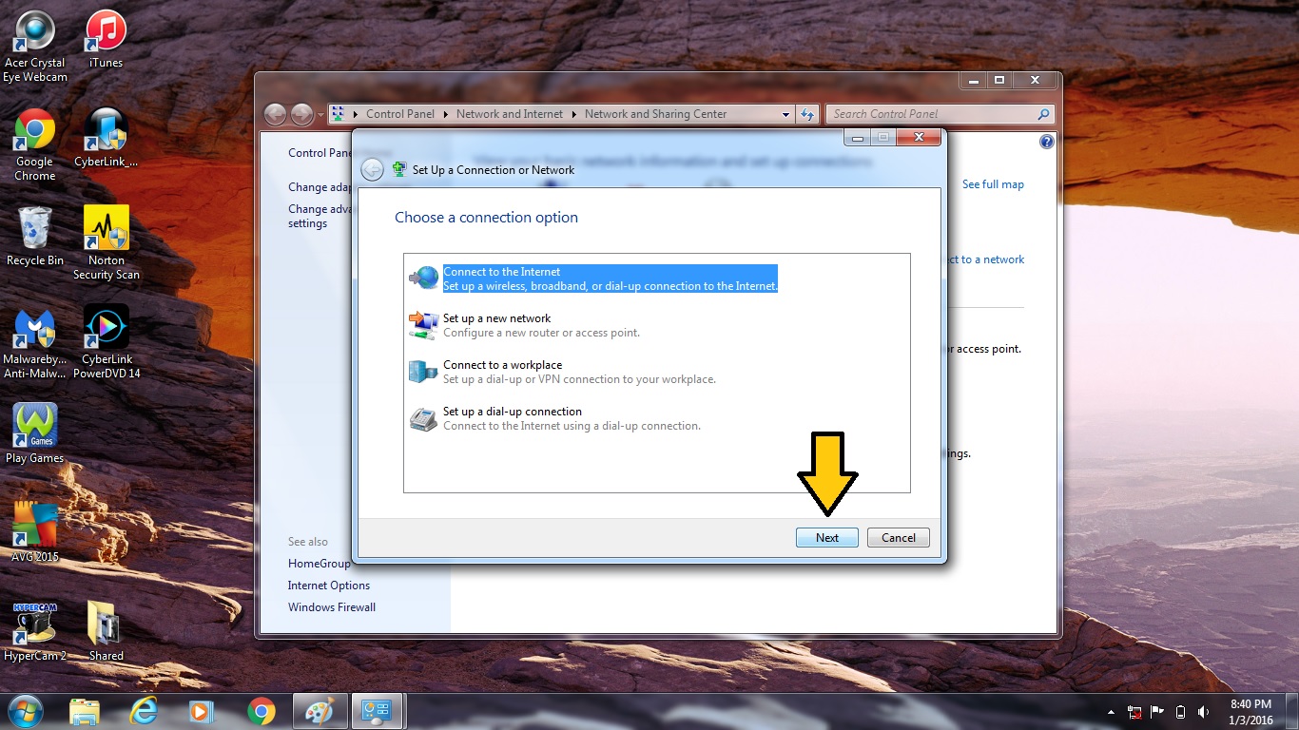1299x730 pixels.
Task: Close the Set Up a Connection dialog
Action: pyautogui.click(x=920, y=138)
